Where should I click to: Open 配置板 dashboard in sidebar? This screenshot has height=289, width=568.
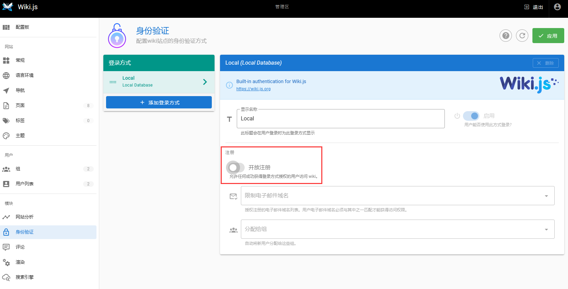pyautogui.click(x=48, y=27)
